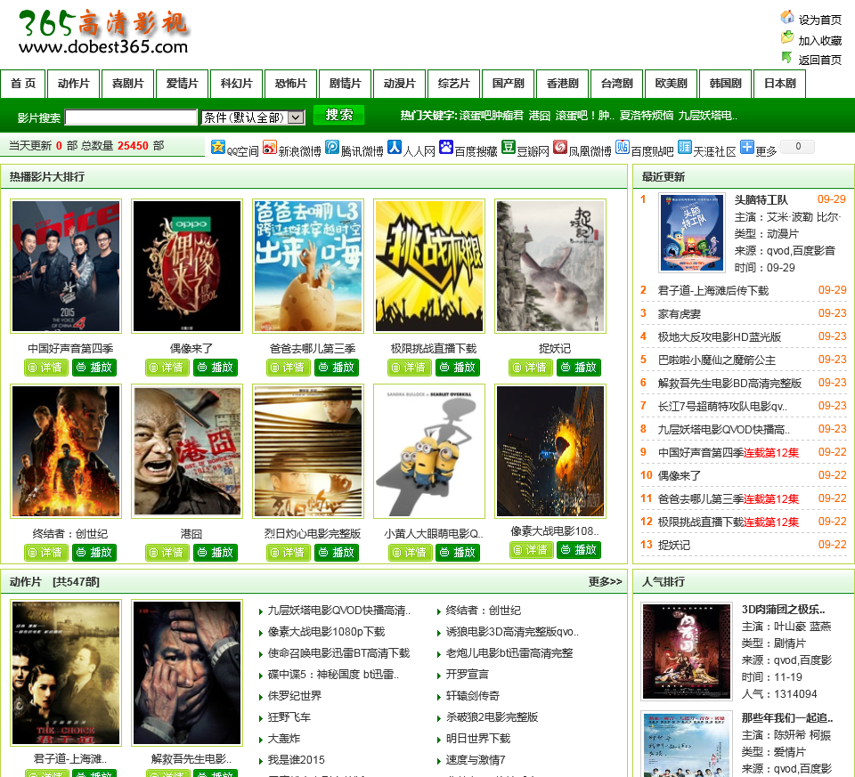Screen dimensions: 855x777
Task: Click the 设为首页 house icon
Action: [786, 18]
